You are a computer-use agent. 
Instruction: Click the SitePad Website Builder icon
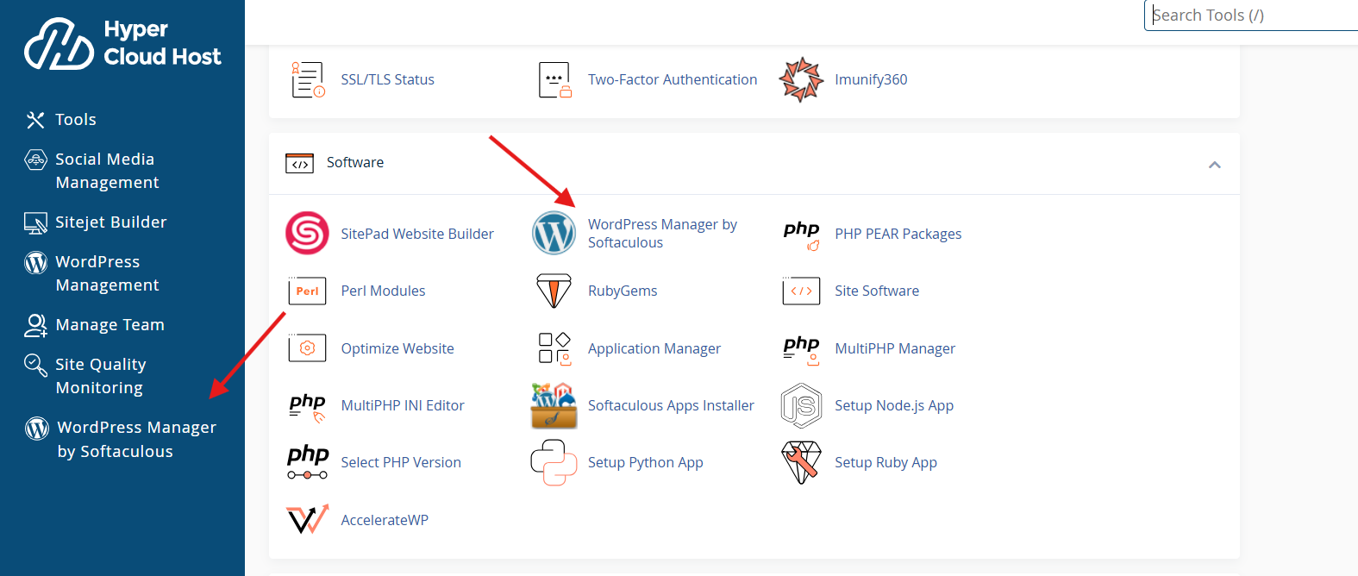click(x=308, y=234)
